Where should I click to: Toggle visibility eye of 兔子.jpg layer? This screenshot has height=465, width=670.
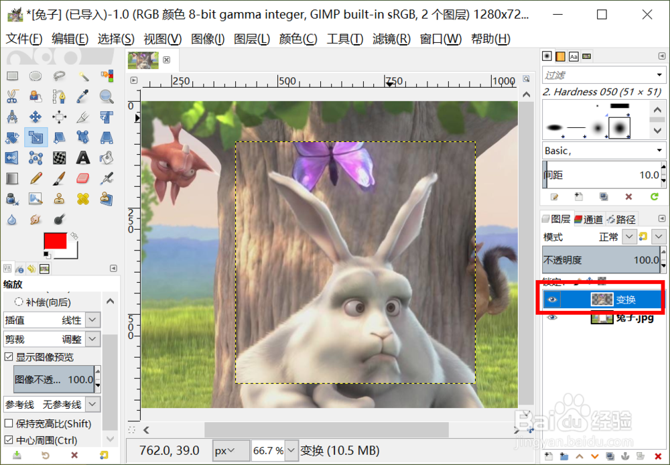point(552,318)
